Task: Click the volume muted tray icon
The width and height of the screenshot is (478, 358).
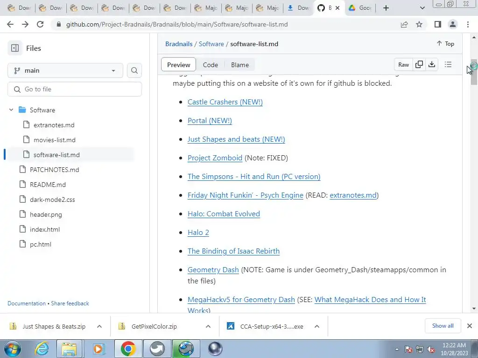Action: click(x=431, y=350)
